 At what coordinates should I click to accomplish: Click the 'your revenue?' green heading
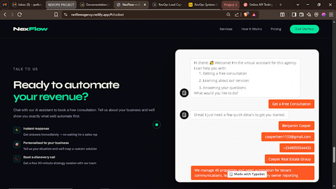click(x=51, y=97)
